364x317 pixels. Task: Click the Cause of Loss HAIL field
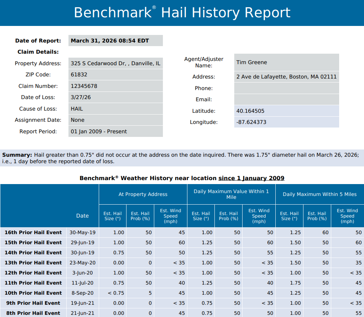click(x=115, y=108)
